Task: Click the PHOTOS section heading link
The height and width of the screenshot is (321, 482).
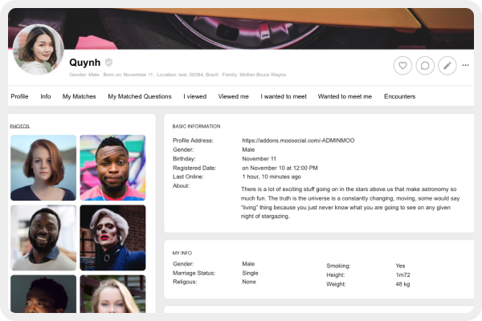Action: [x=19, y=126]
